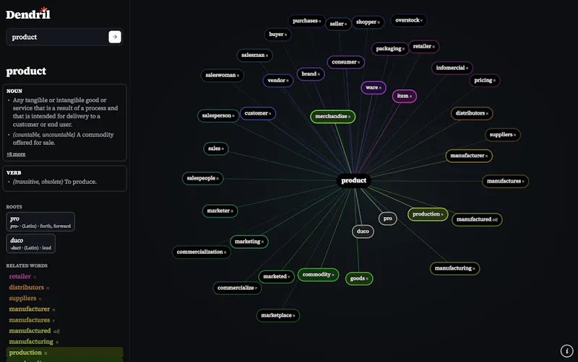Click the 'retailer' graph node
578x362 pixels.
click(x=423, y=46)
